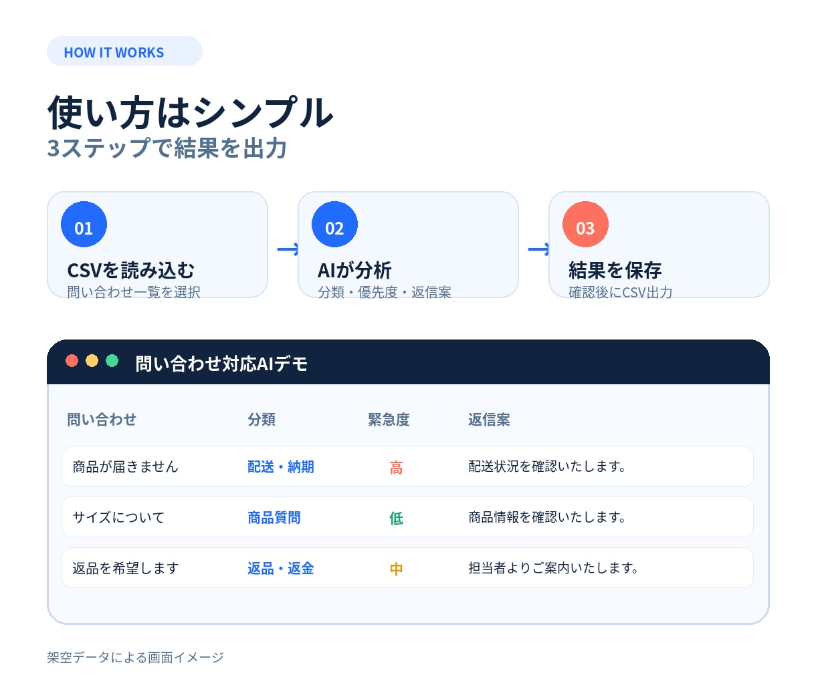
Task: Click the 緊急度 column header
Action: click(389, 419)
